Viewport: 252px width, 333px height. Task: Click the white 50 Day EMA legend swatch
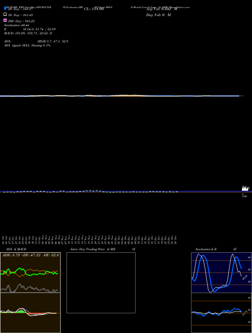pyautogui.click(x=5, y=14)
